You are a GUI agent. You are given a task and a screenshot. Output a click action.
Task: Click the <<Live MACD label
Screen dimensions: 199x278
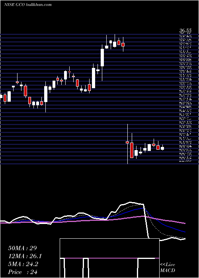tap(168, 268)
